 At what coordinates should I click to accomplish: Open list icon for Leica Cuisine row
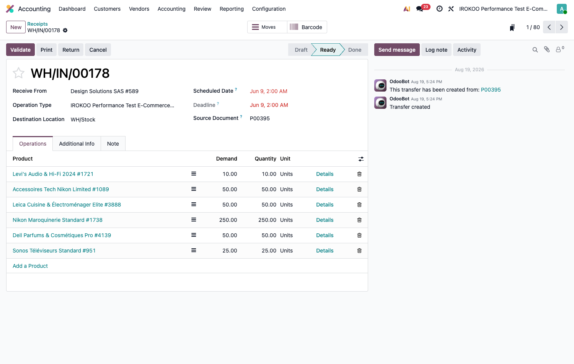(x=194, y=204)
